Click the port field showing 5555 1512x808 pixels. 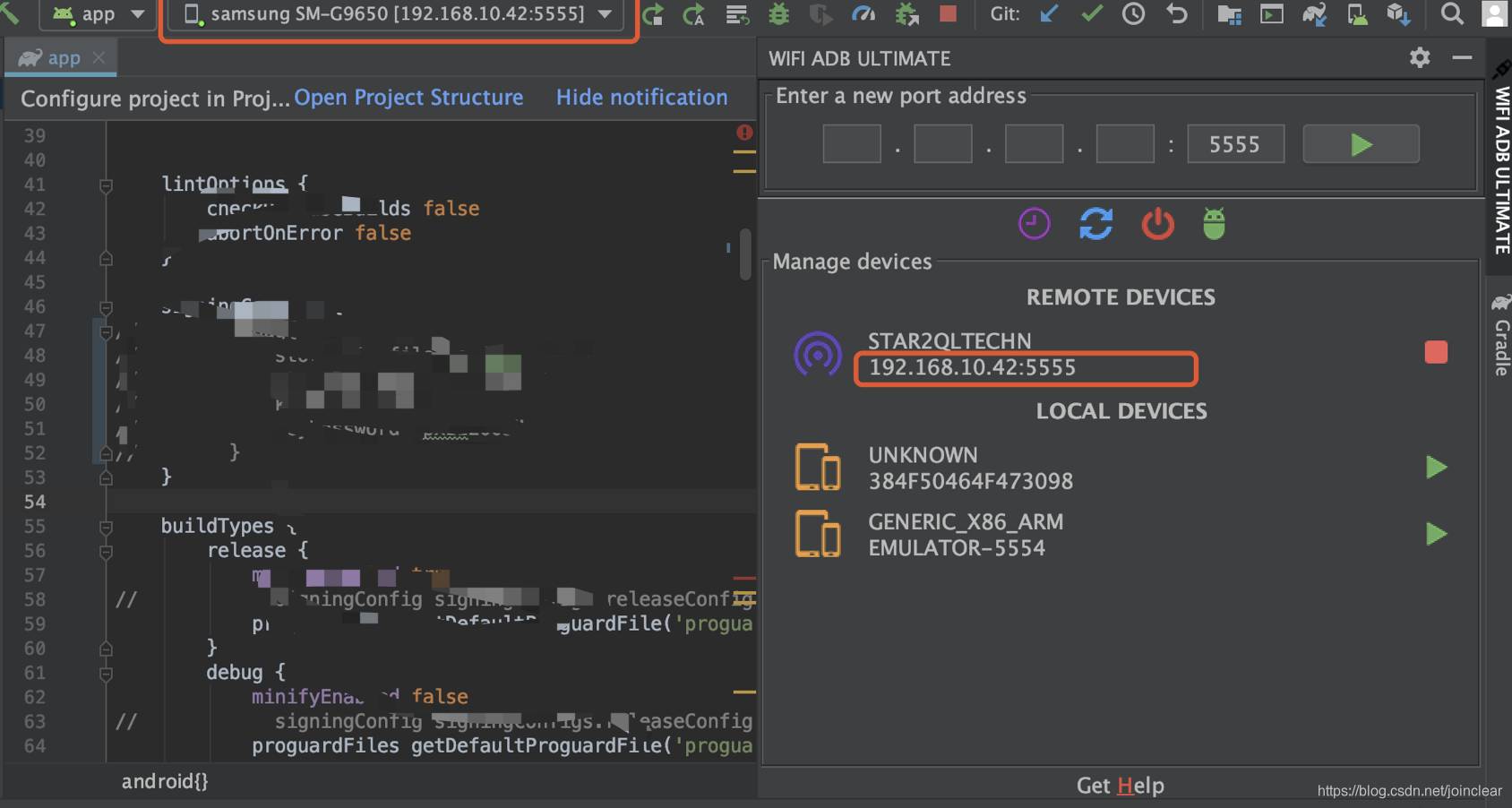tap(1235, 144)
